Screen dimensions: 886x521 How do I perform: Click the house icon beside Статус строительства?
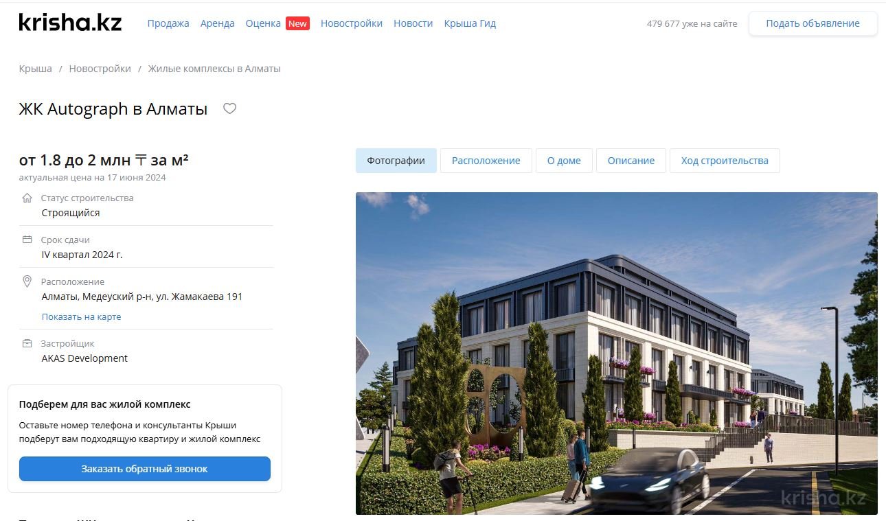[27, 198]
